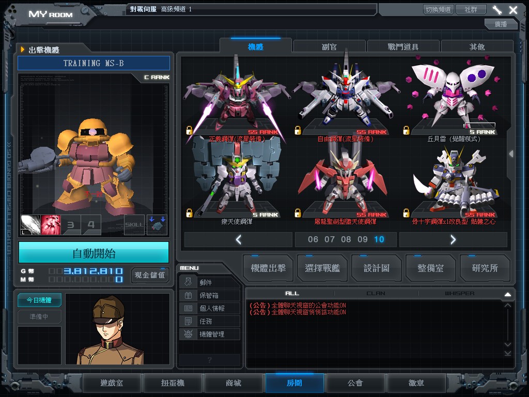Click the 自動開始 auto start button
This screenshot has width=529, height=397.
coord(94,253)
